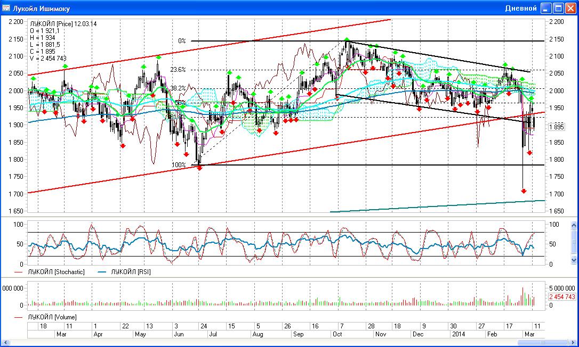Click the red boxed volume label 2 454 743

(x=561, y=297)
